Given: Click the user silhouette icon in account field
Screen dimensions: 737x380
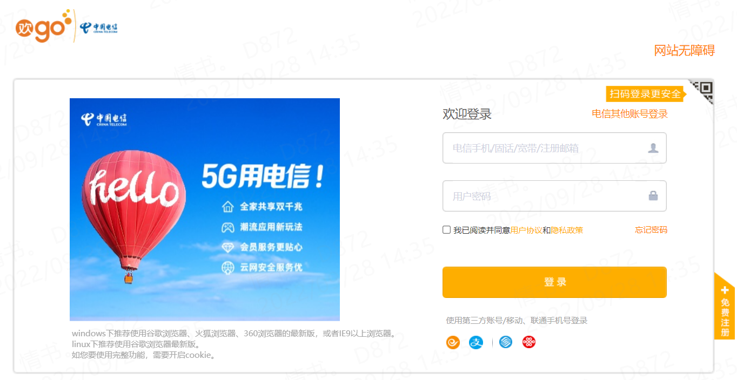Looking at the screenshot, I should click(653, 148).
